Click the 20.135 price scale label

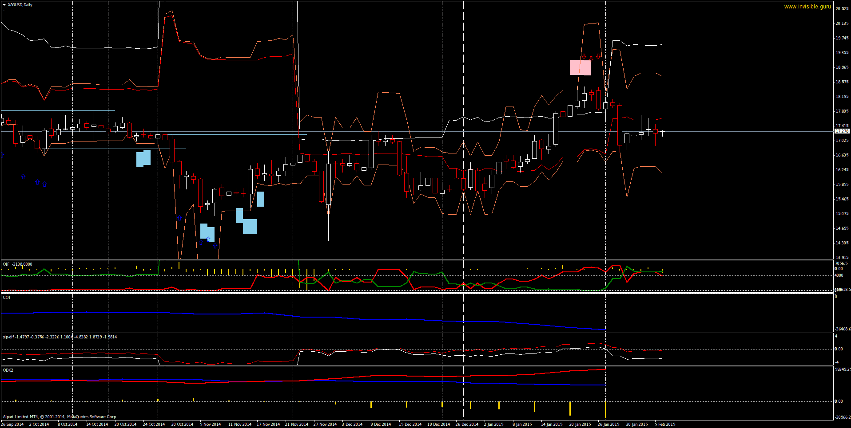[x=842, y=24]
